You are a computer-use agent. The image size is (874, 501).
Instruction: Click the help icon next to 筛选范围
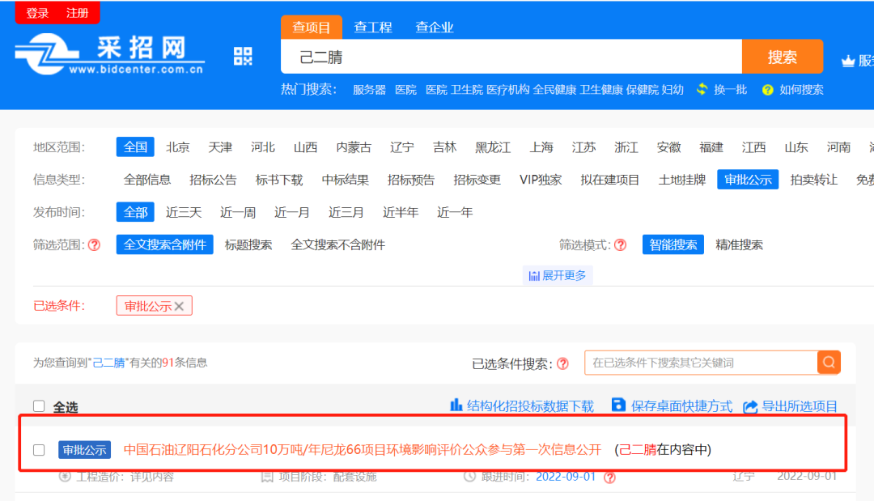pos(95,245)
